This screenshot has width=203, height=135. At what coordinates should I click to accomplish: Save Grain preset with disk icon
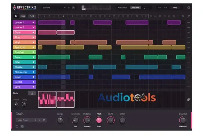click(x=44, y=120)
